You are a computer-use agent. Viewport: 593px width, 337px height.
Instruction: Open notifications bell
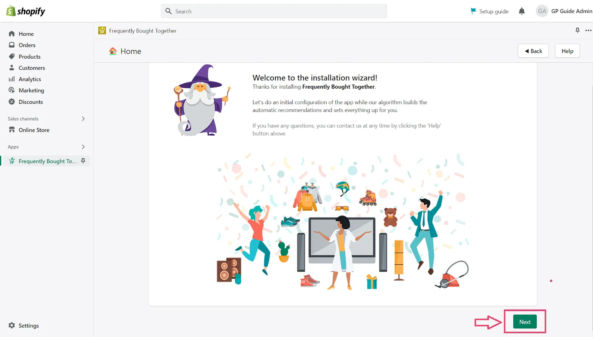(522, 11)
